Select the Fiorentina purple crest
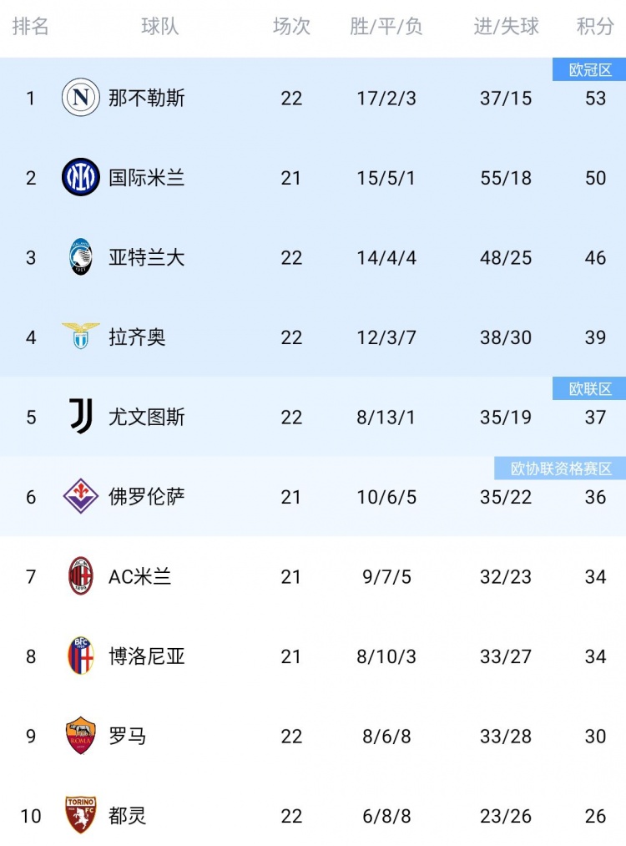 (81, 497)
